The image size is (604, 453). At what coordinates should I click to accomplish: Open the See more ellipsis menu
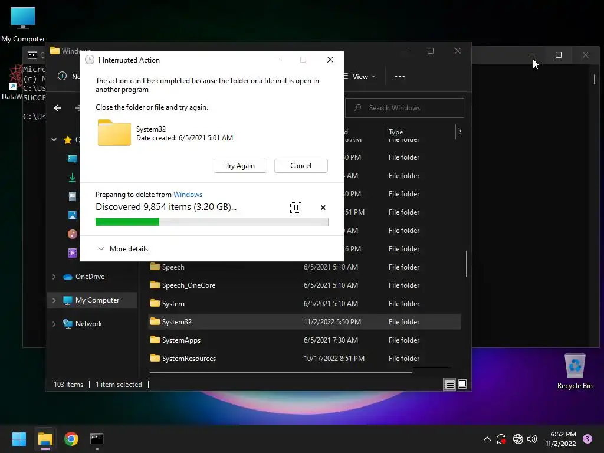pyautogui.click(x=400, y=77)
